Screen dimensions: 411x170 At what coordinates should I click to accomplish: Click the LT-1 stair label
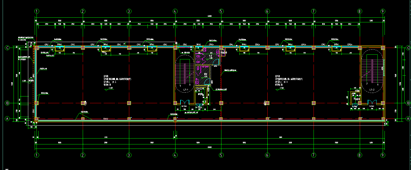186,89
